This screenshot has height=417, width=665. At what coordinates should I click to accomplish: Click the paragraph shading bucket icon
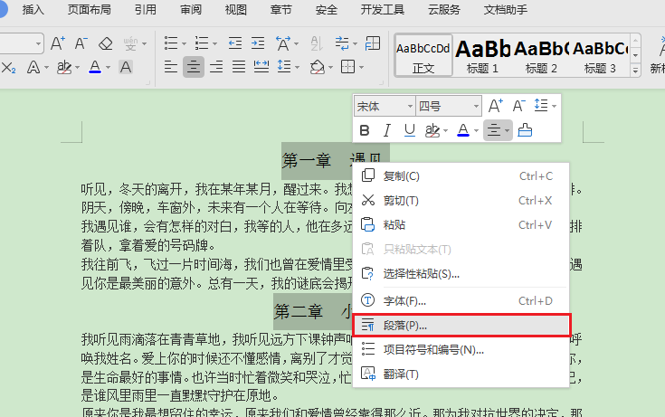pos(318,67)
